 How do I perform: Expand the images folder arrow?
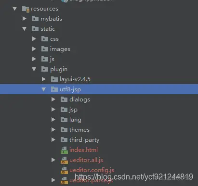34,49
